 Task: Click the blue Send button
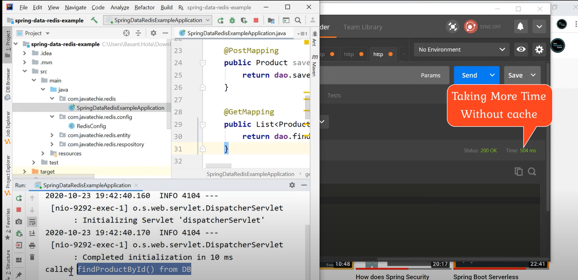(469, 75)
